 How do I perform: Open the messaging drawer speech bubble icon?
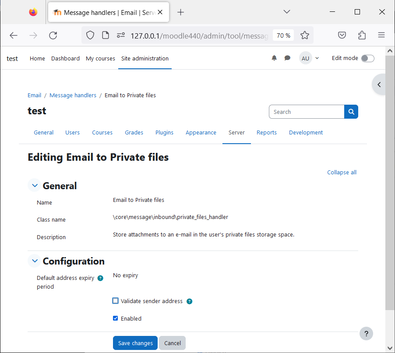tap(287, 58)
